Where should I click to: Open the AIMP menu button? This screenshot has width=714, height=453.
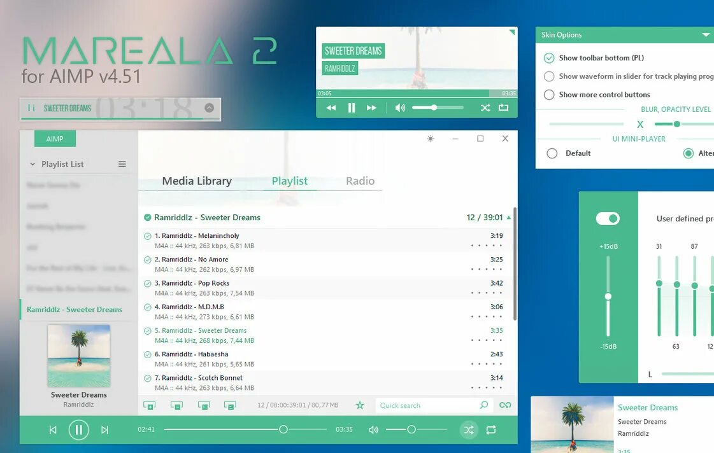[x=55, y=139]
